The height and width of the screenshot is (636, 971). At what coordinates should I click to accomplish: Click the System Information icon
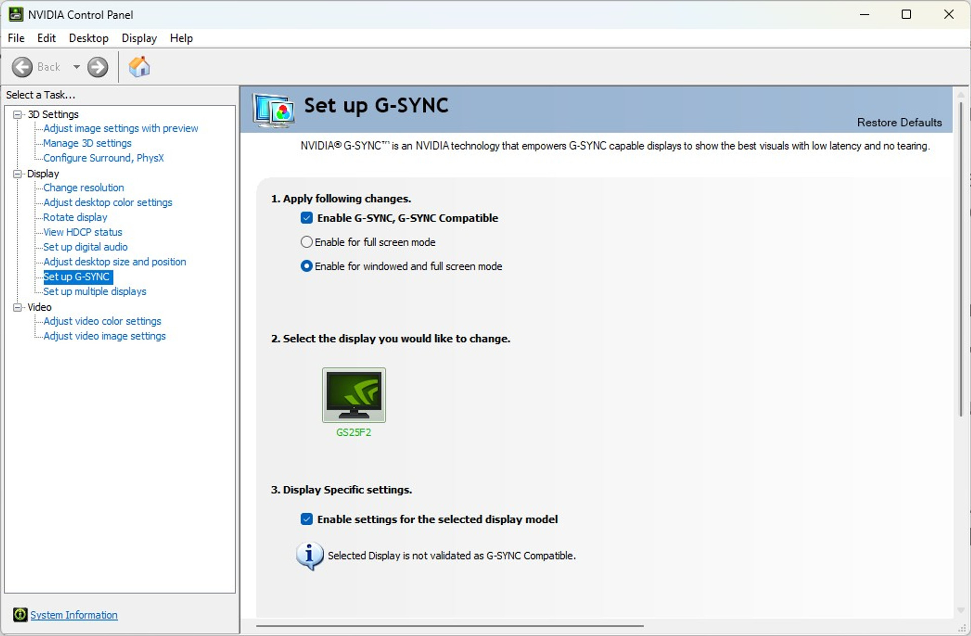pyautogui.click(x=20, y=614)
